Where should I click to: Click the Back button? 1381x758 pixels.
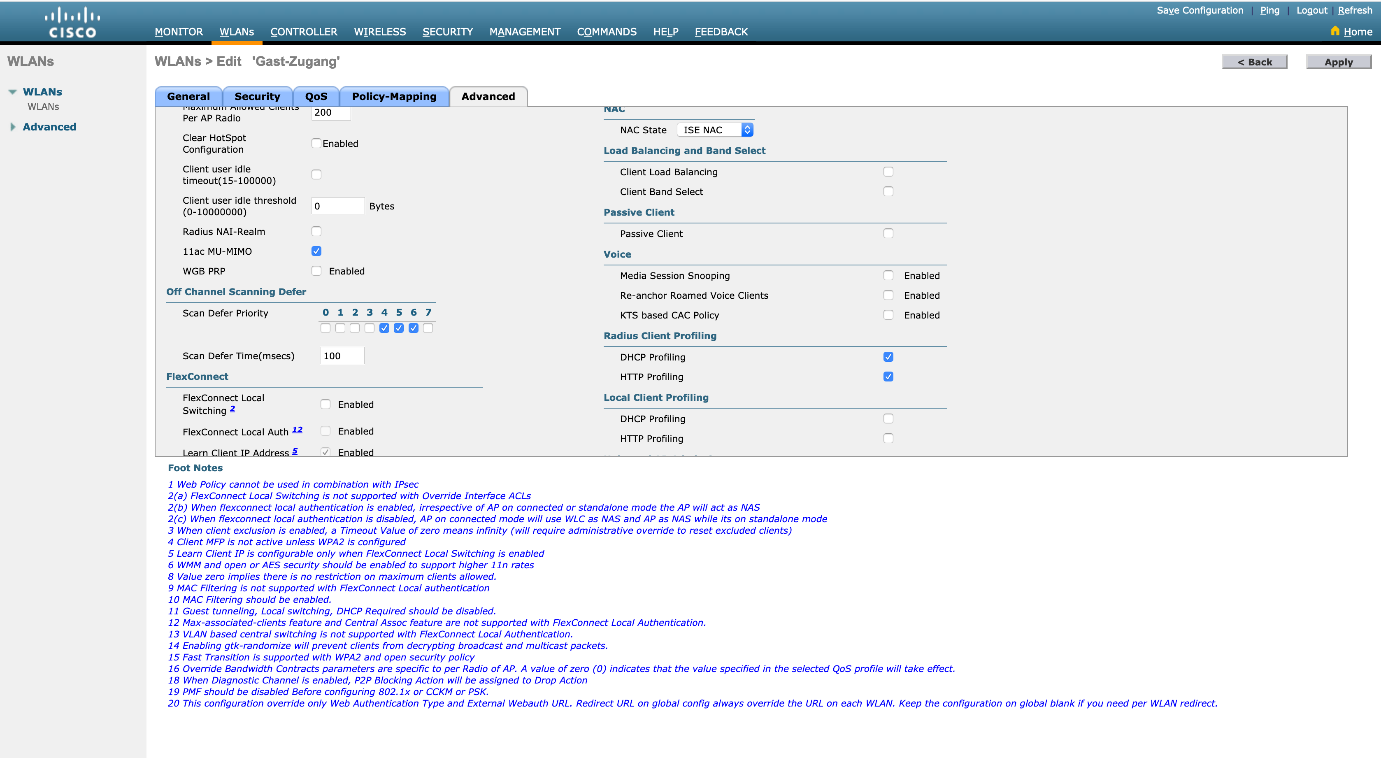point(1254,62)
